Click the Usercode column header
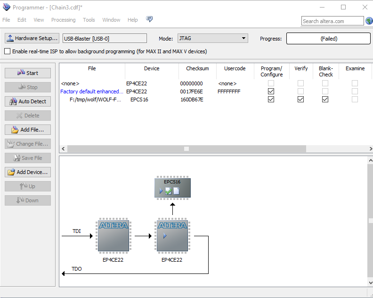Image resolution: width=373 pixels, height=298 pixels. pos(235,68)
